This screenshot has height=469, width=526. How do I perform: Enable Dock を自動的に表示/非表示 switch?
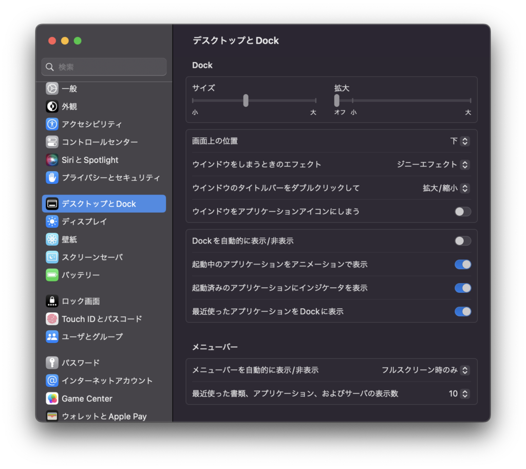pos(463,241)
